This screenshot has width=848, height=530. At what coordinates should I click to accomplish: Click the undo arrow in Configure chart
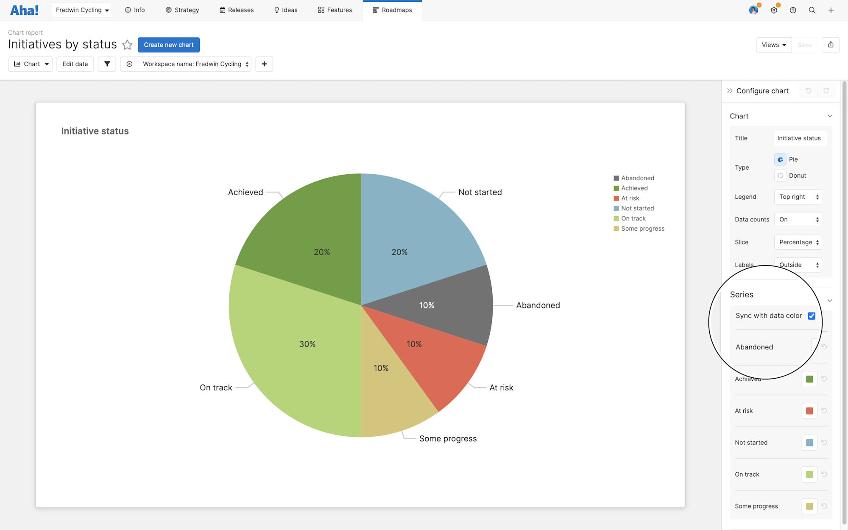coord(809,90)
